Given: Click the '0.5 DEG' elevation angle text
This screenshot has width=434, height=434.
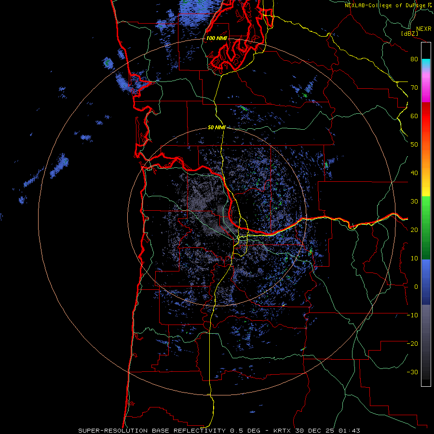Looking at the screenshot, I should 245,431.
